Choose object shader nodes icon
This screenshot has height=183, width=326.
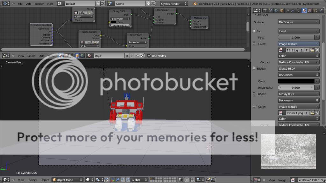point(77,56)
